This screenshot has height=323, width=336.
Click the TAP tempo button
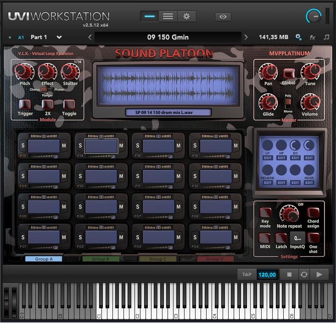pyautogui.click(x=247, y=274)
